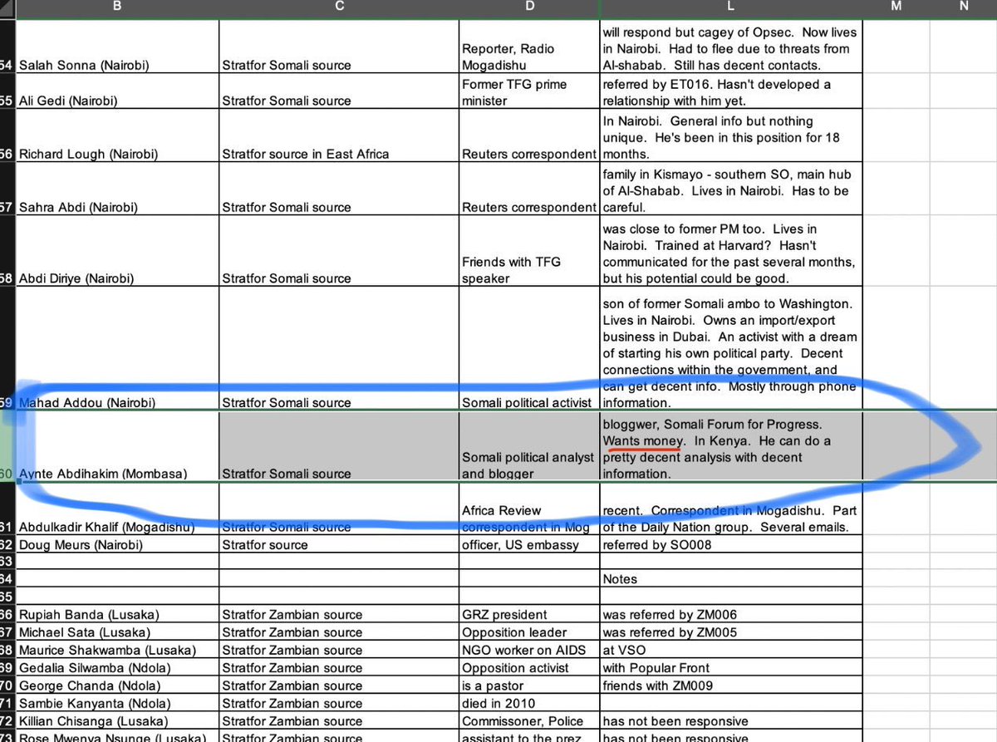The width and height of the screenshot is (997, 742).
Task: Click note cell about Daily Nation group
Action: coord(730,509)
